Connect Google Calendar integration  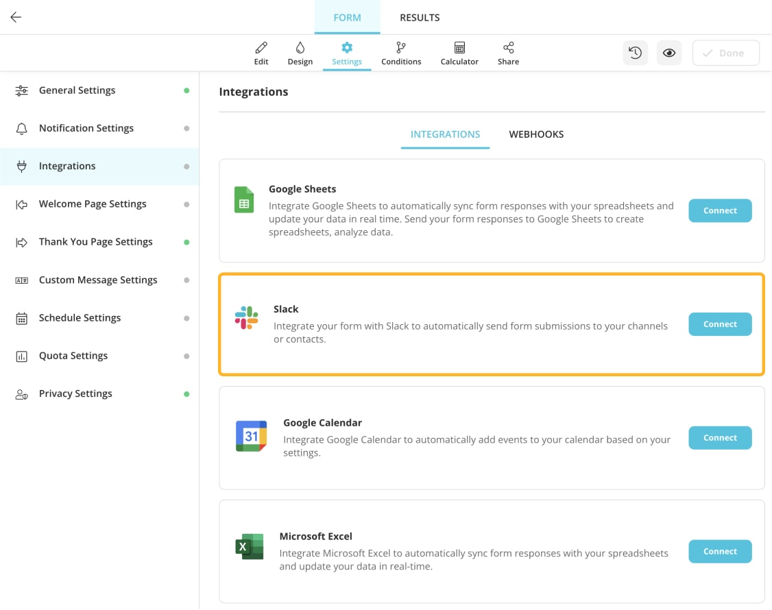click(x=720, y=437)
